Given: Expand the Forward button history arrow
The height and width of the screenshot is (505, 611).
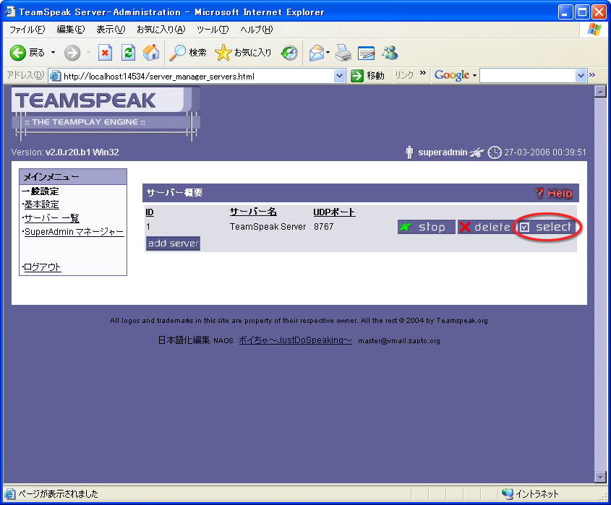Looking at the screenshot, I should [x=88, y=53].
